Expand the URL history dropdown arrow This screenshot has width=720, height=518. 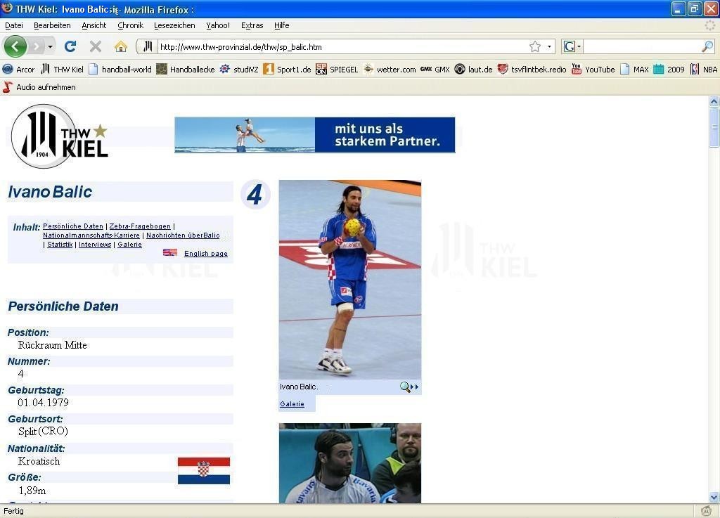tap(549, 47)
